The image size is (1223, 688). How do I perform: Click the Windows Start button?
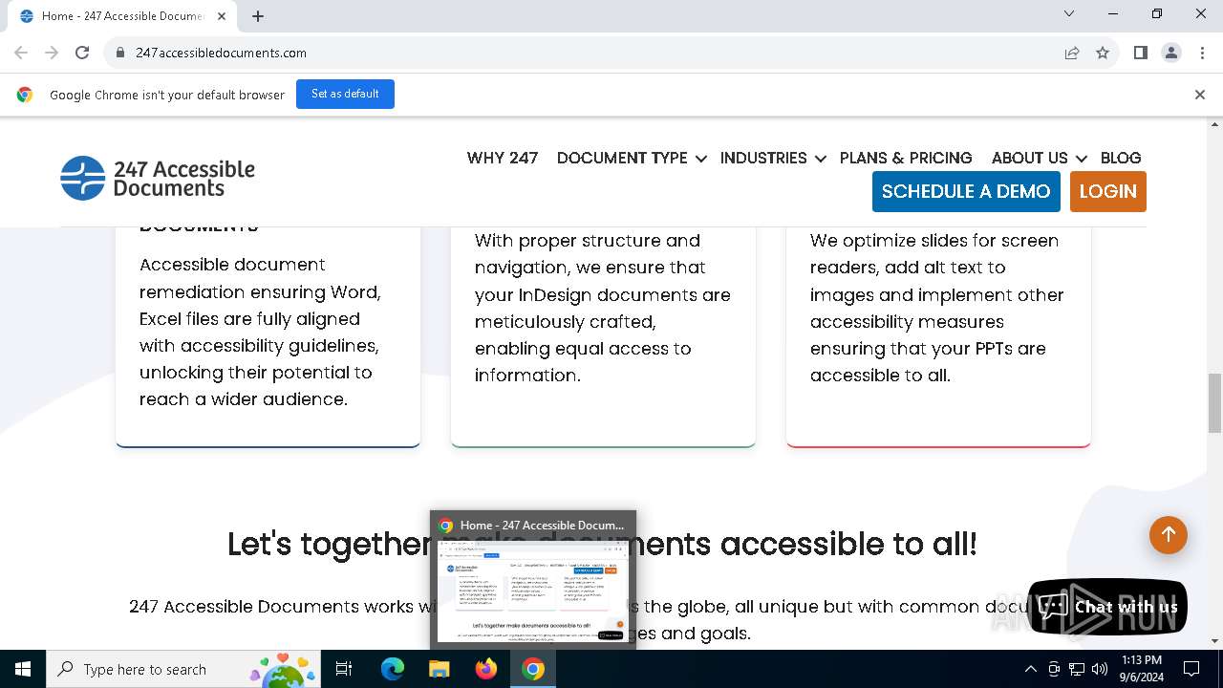pos(23,669)
